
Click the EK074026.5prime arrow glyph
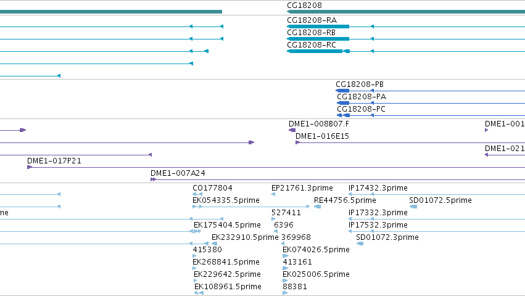(285, 256)
